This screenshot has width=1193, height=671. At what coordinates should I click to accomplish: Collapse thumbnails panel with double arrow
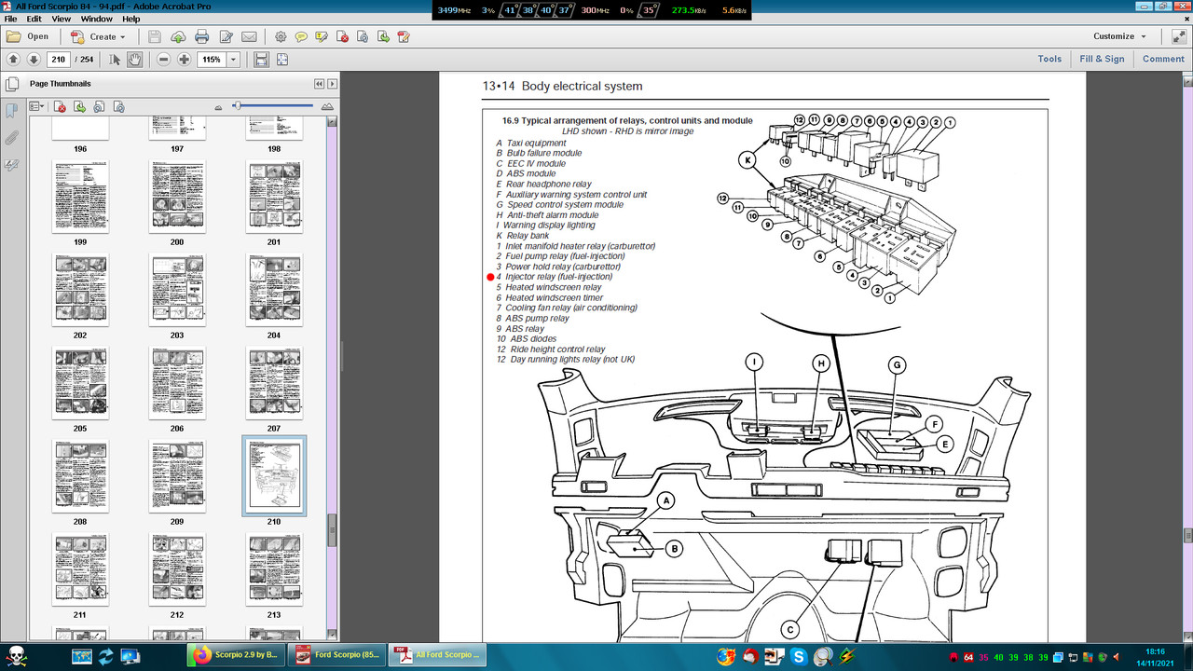pyautogui.click(x=319, y=83)
